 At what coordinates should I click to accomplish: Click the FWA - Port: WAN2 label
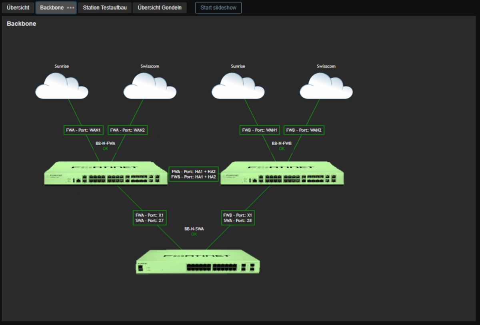coord(128,130)
